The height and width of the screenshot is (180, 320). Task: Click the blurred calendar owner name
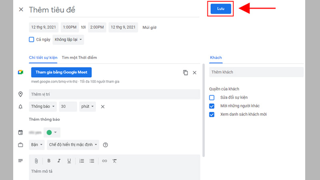(x=35, y=133)
